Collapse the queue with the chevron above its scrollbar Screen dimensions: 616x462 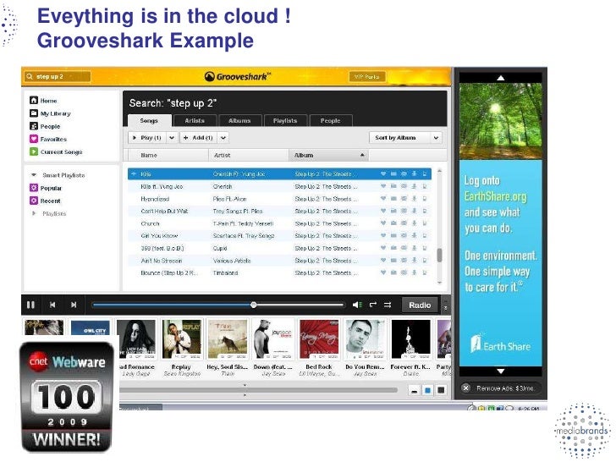(245, 385)
